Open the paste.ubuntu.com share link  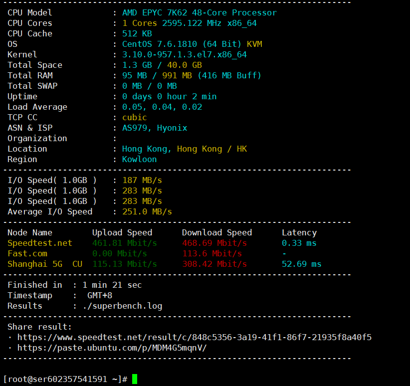(x=112, y=348)
